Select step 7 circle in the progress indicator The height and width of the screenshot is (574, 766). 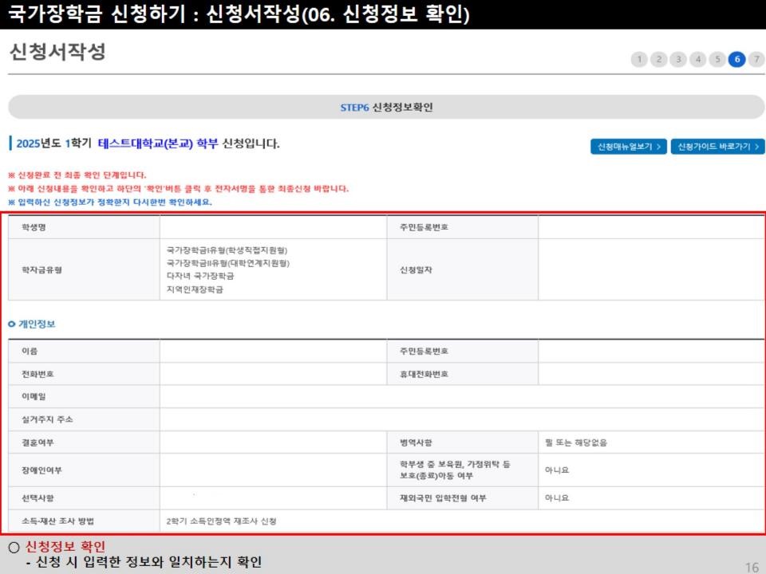[x=756, y=59]
